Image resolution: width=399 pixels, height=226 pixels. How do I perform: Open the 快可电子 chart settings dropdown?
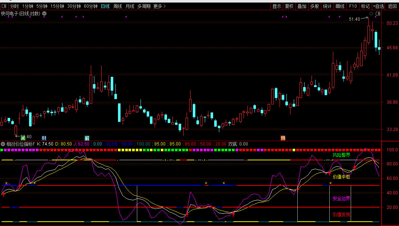tap(44, 14)
